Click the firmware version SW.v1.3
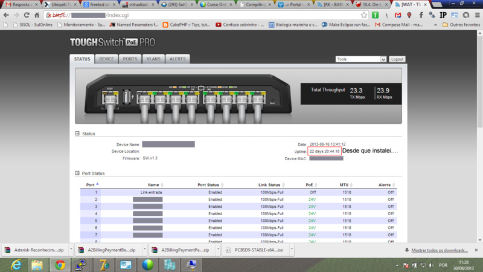The image size is (483, 272). 150,158
